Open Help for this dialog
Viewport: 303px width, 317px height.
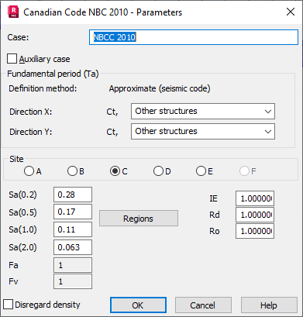[269, 305]
